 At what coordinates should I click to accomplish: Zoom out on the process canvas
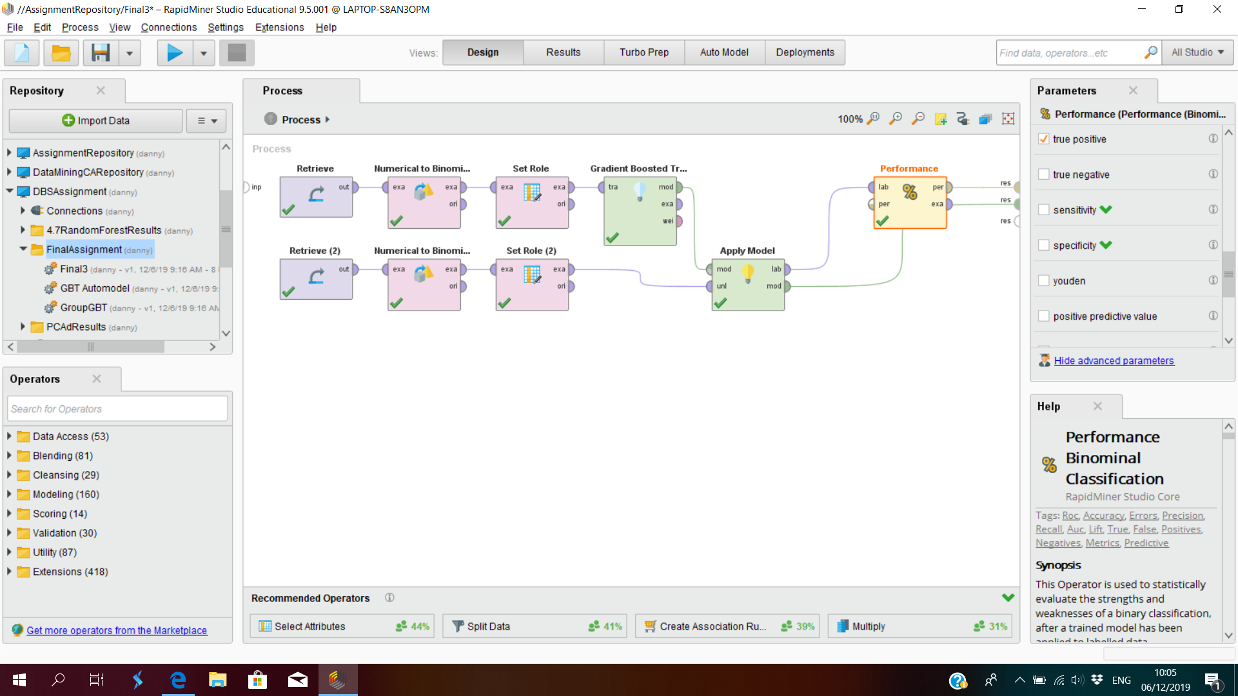click(x=918, y=119)
